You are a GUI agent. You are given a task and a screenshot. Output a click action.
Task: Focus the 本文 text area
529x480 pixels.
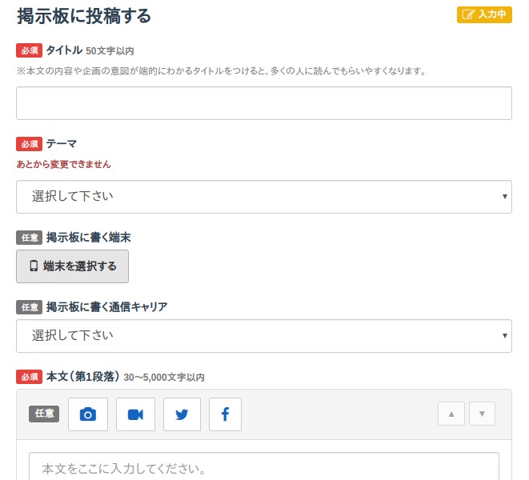click(264, 467)
